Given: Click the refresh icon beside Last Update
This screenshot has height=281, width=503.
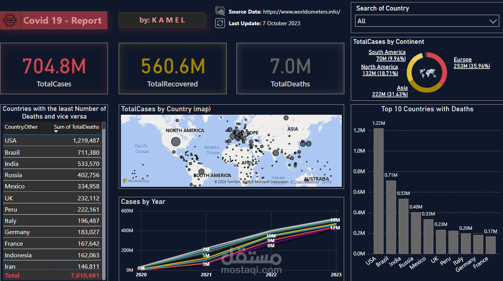Looking at the screenshot, I should coord(219,23).
